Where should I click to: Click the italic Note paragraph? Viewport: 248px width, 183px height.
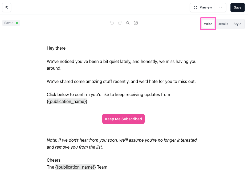pos(122,144)
